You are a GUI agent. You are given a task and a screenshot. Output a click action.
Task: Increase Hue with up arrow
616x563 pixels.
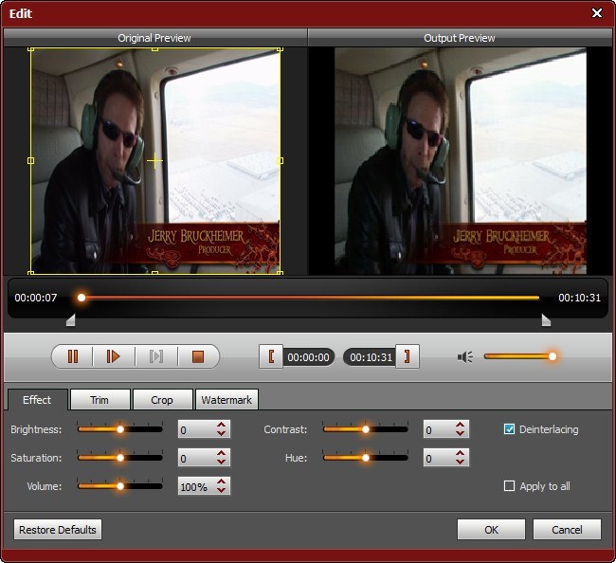point(460,453)
